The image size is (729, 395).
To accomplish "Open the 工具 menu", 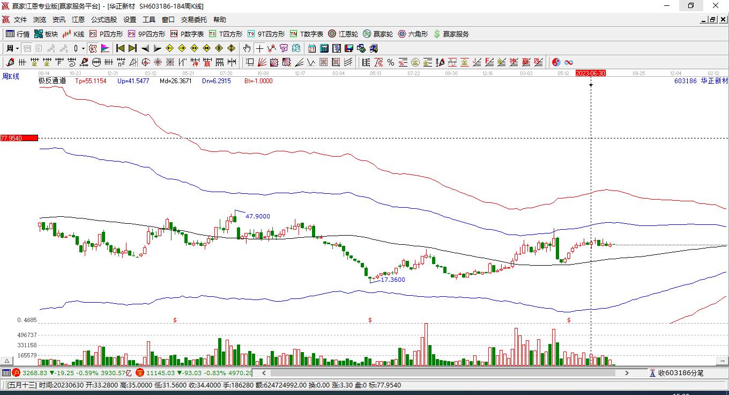I will (x=149, y=20).
